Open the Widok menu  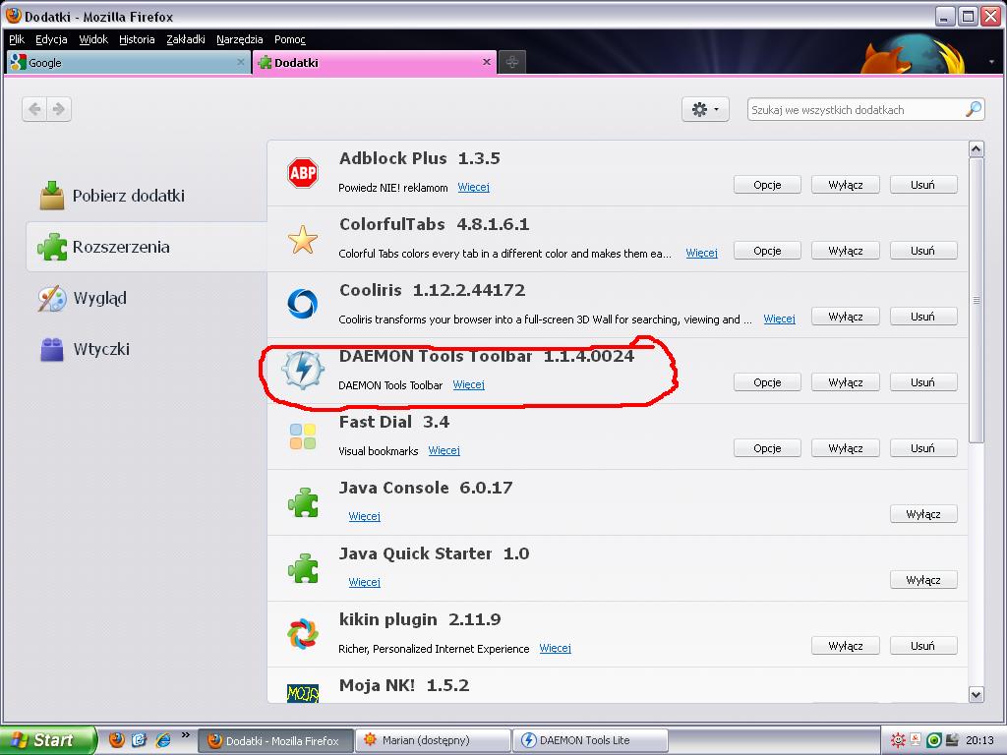click(x=93, y=39)
